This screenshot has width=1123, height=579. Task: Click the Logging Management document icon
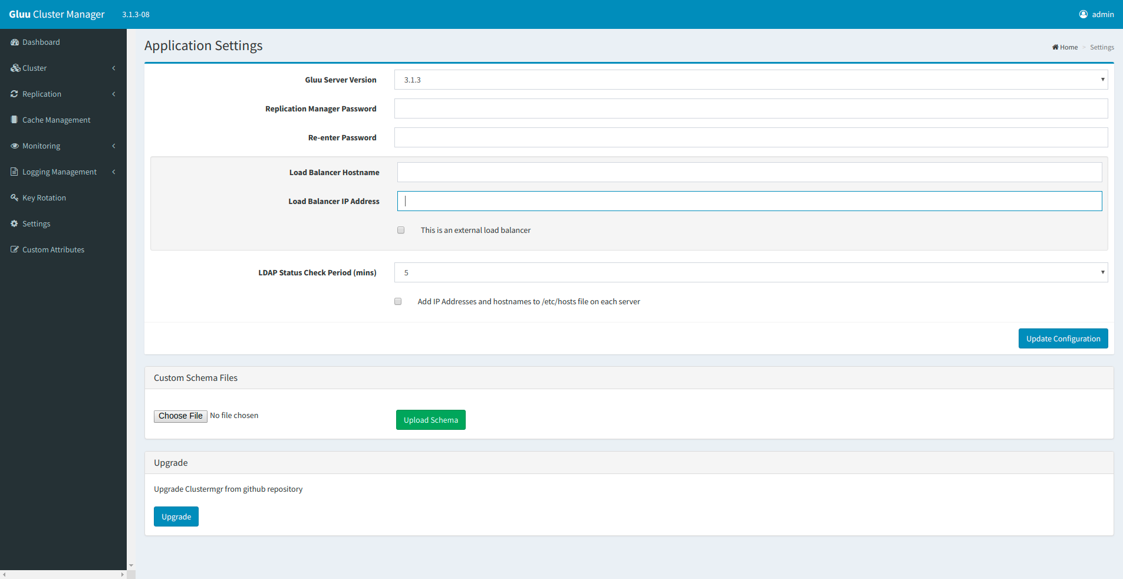(x=15, y=172)
